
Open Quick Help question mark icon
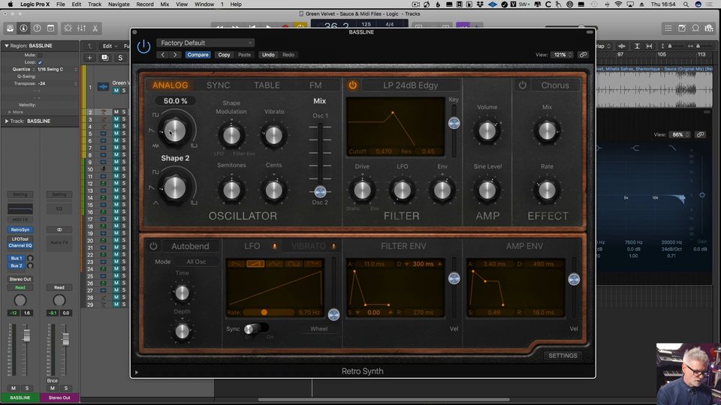pos(38,28)
